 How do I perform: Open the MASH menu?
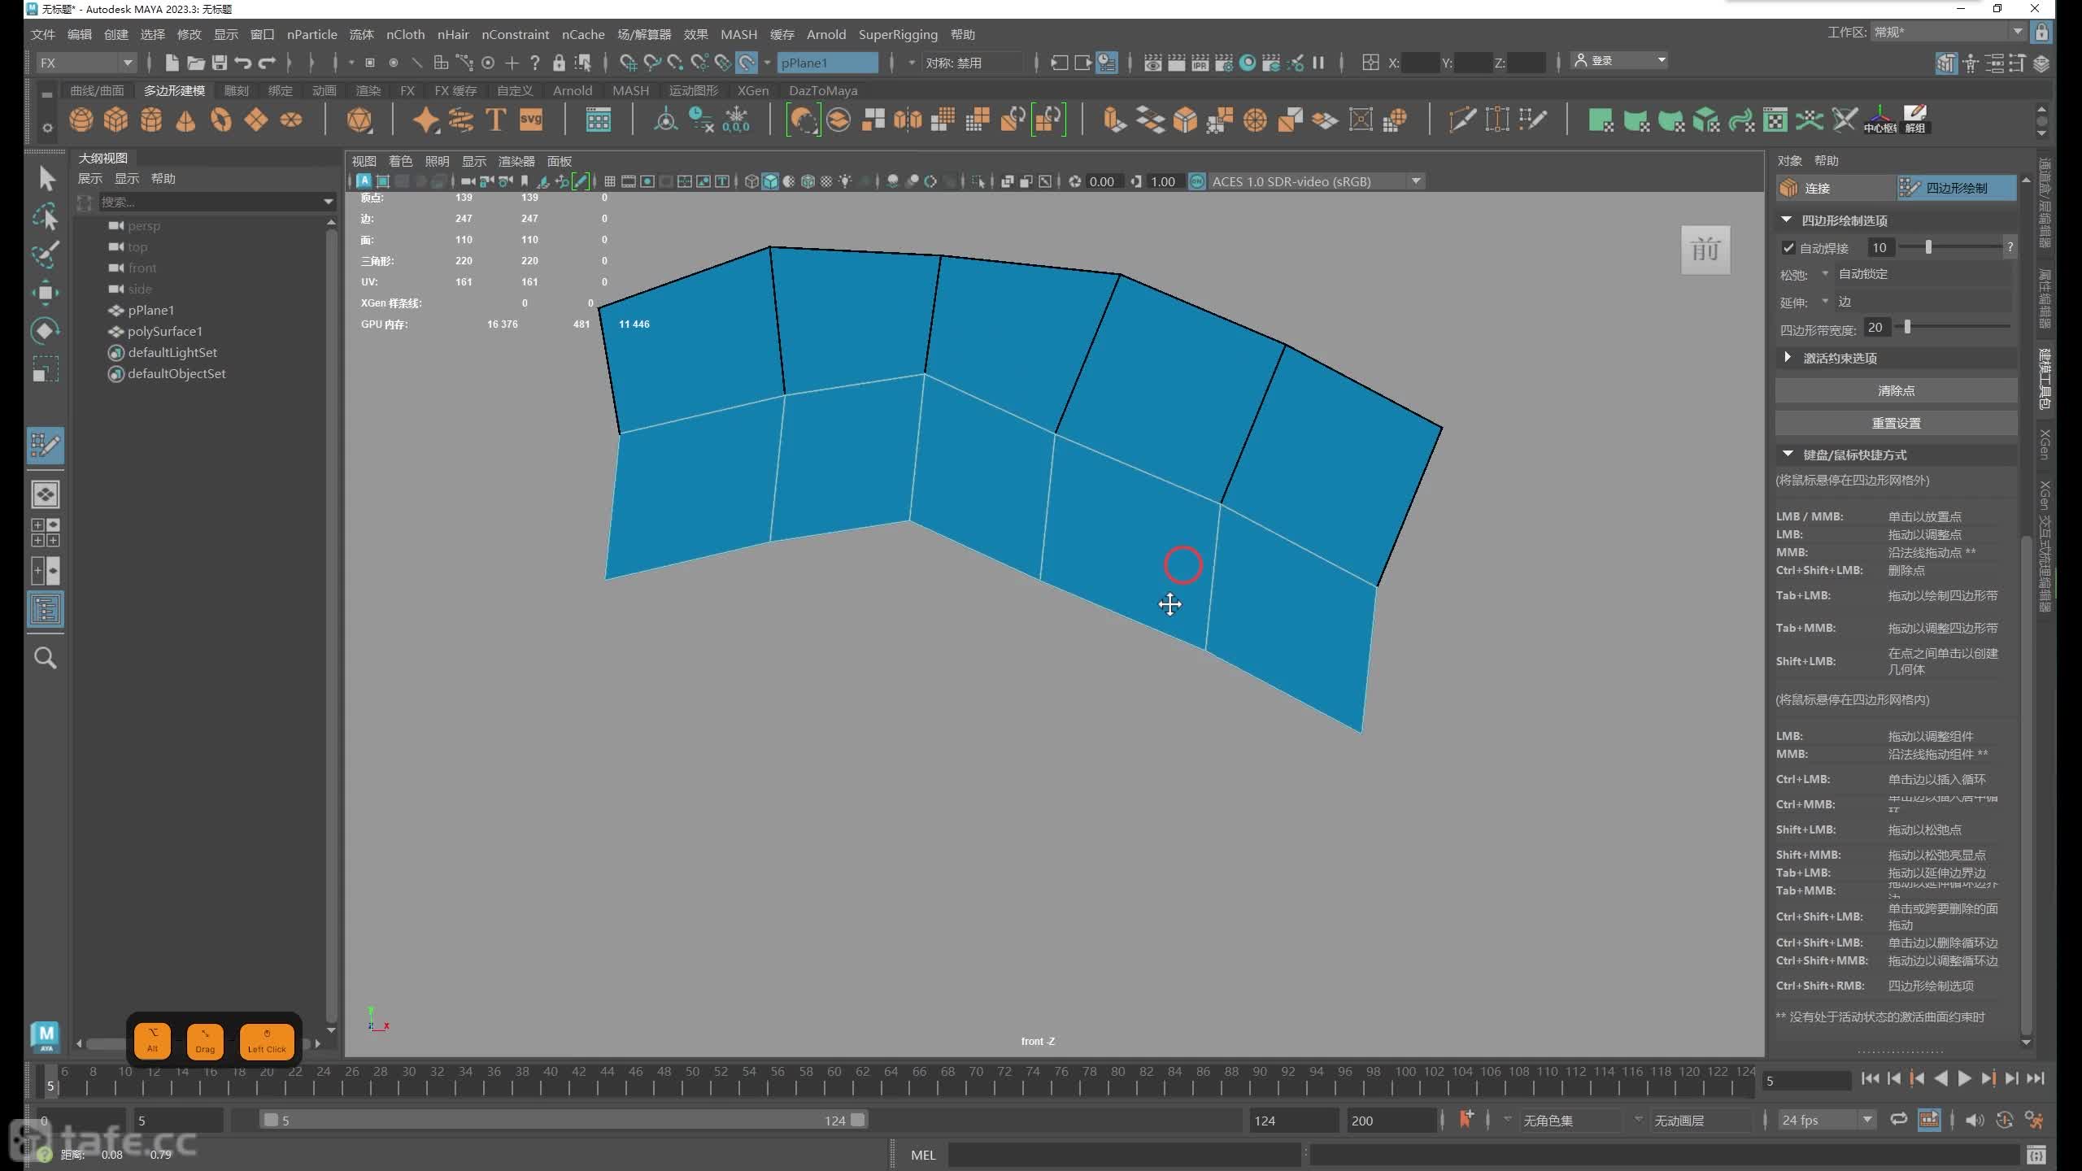[x=738, y=34]
